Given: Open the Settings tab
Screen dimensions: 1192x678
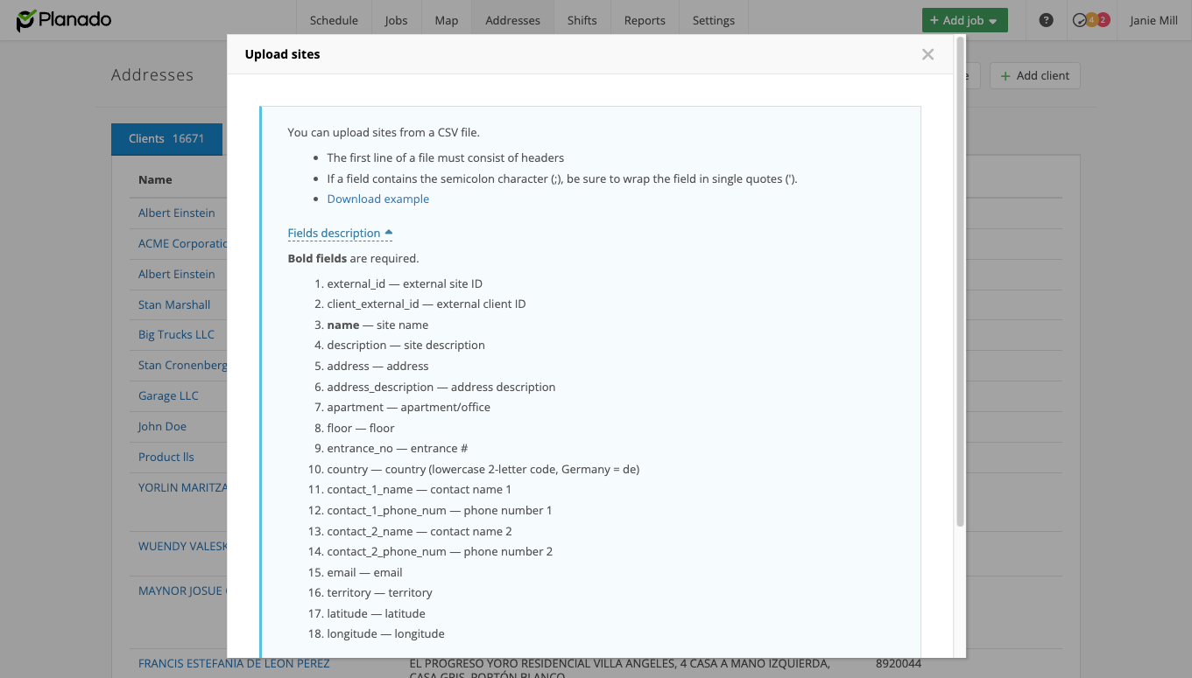Looking at the screenshot, I should (713, 20).
